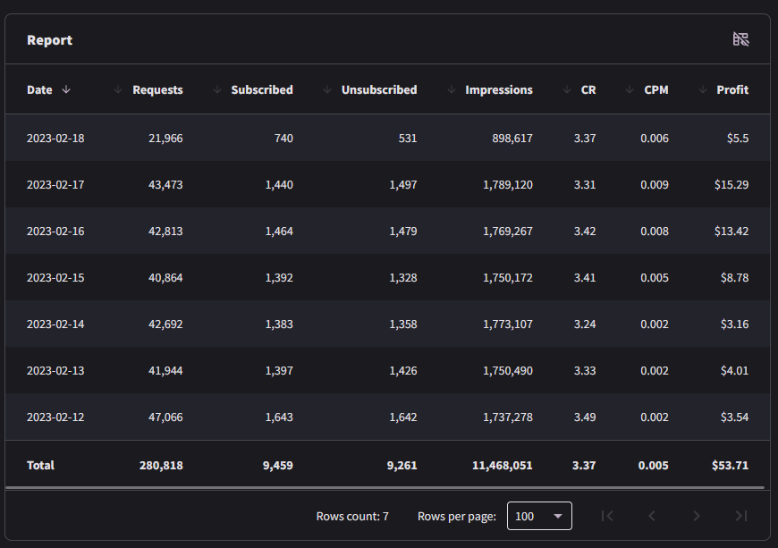The width and height of the screenshot is (778, 548).
Task: Click sort arrow beside Profit column
Action: (703, 89)
